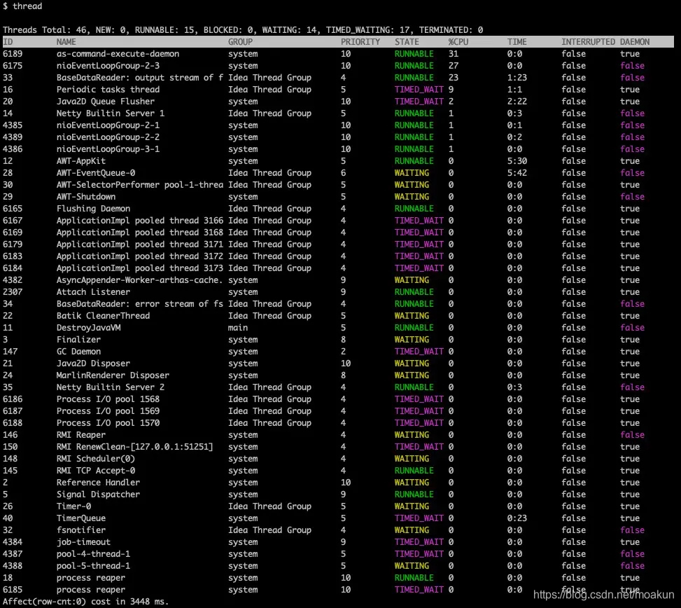Click the STATE column header
Viewport: 681px width, 608px height.
point(407,42)
